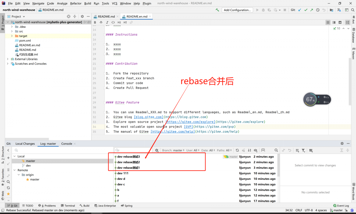Show editor and preview split mode

click(334, 22)
